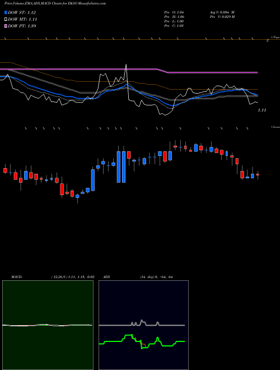Click the '1.11' price label beside the EMA lines
This screenshot has width=280, height=370.
tap(262, 110)
